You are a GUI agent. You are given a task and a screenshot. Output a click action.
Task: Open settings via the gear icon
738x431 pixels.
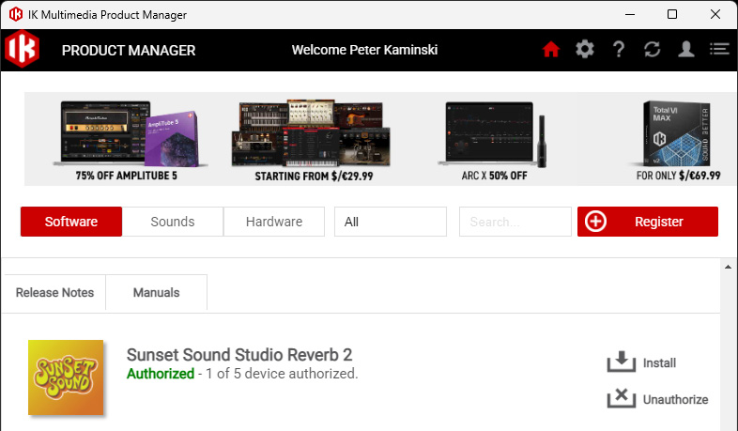pyautogui.click(x=585, y=49)
